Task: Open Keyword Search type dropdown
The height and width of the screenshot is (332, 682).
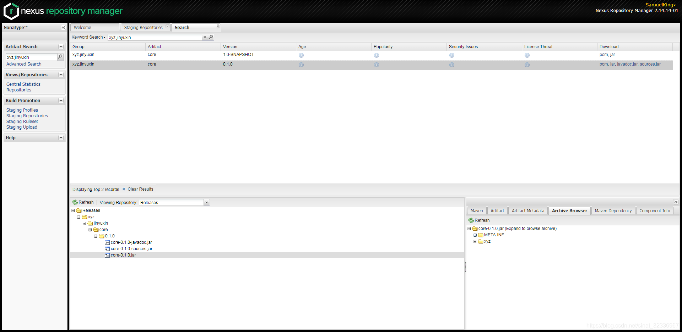Action: coord(88,37)
